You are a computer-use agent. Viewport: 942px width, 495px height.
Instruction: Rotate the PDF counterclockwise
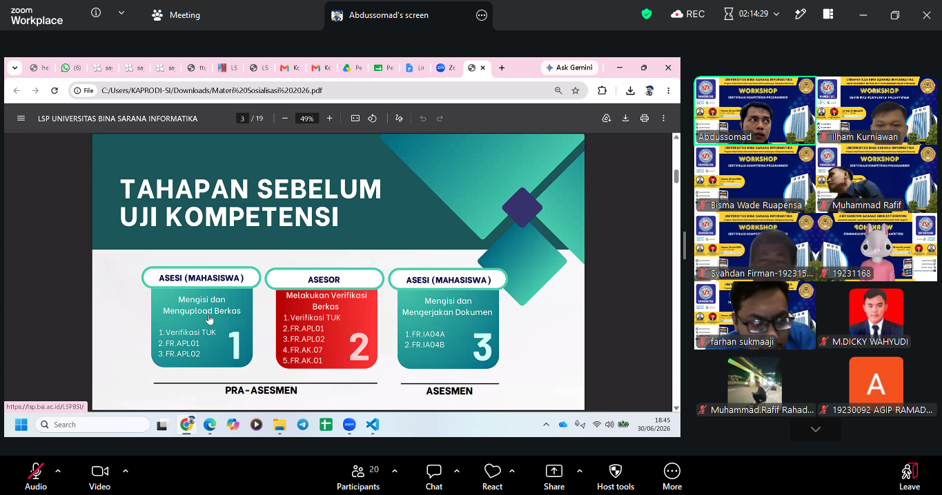coord(372,119)
